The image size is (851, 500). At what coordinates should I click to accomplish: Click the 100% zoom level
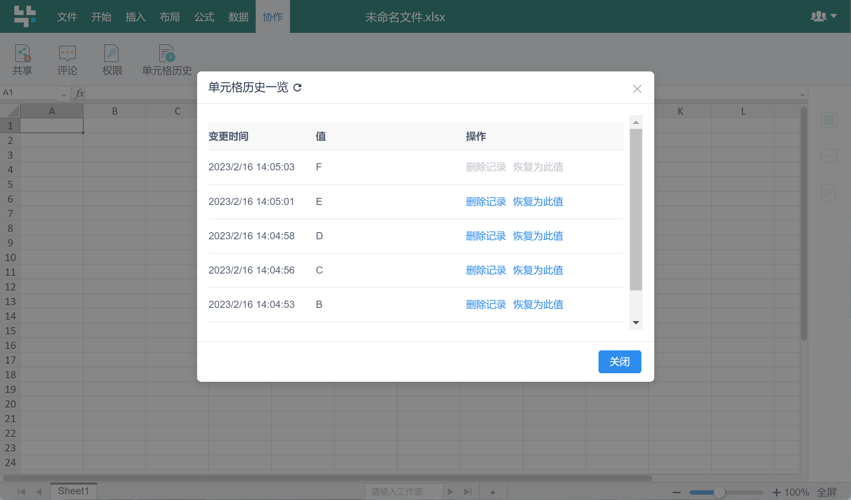point(797,492)
